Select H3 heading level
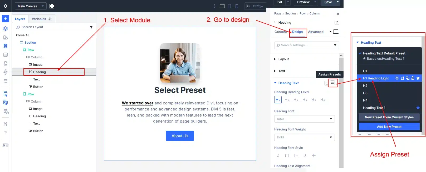The image size is (426, 172). [x=296, y=100]
